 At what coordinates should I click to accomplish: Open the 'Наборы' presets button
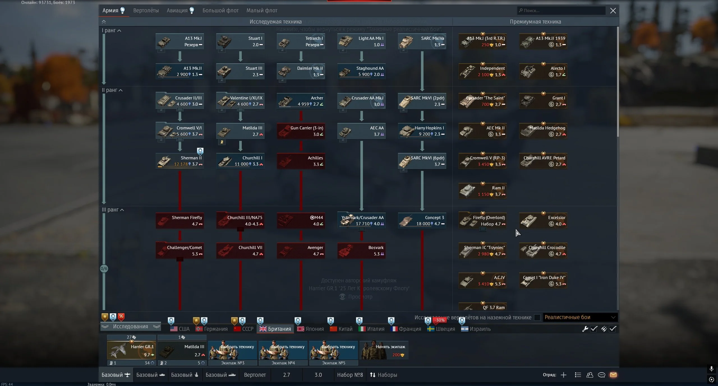tap(383, 375)
